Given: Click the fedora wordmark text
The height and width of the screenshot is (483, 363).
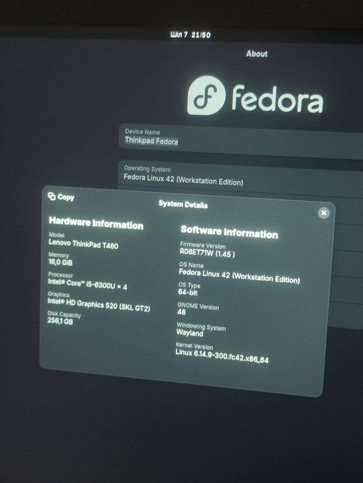Looking at the screenshot, I should [x=277, y=99].
